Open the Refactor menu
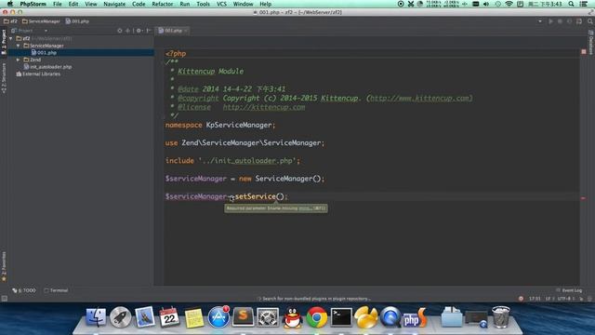This screenshot has width=595, height=335. click(163, 4)
